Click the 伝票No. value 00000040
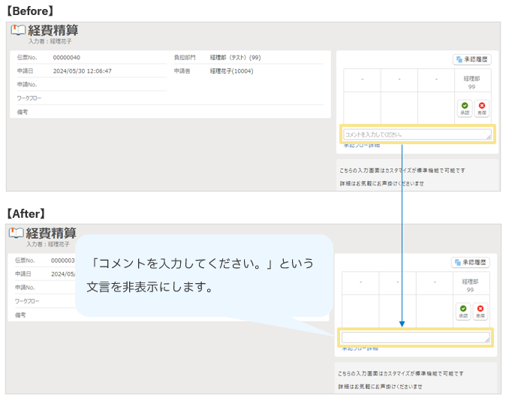 tap(67, 57)
